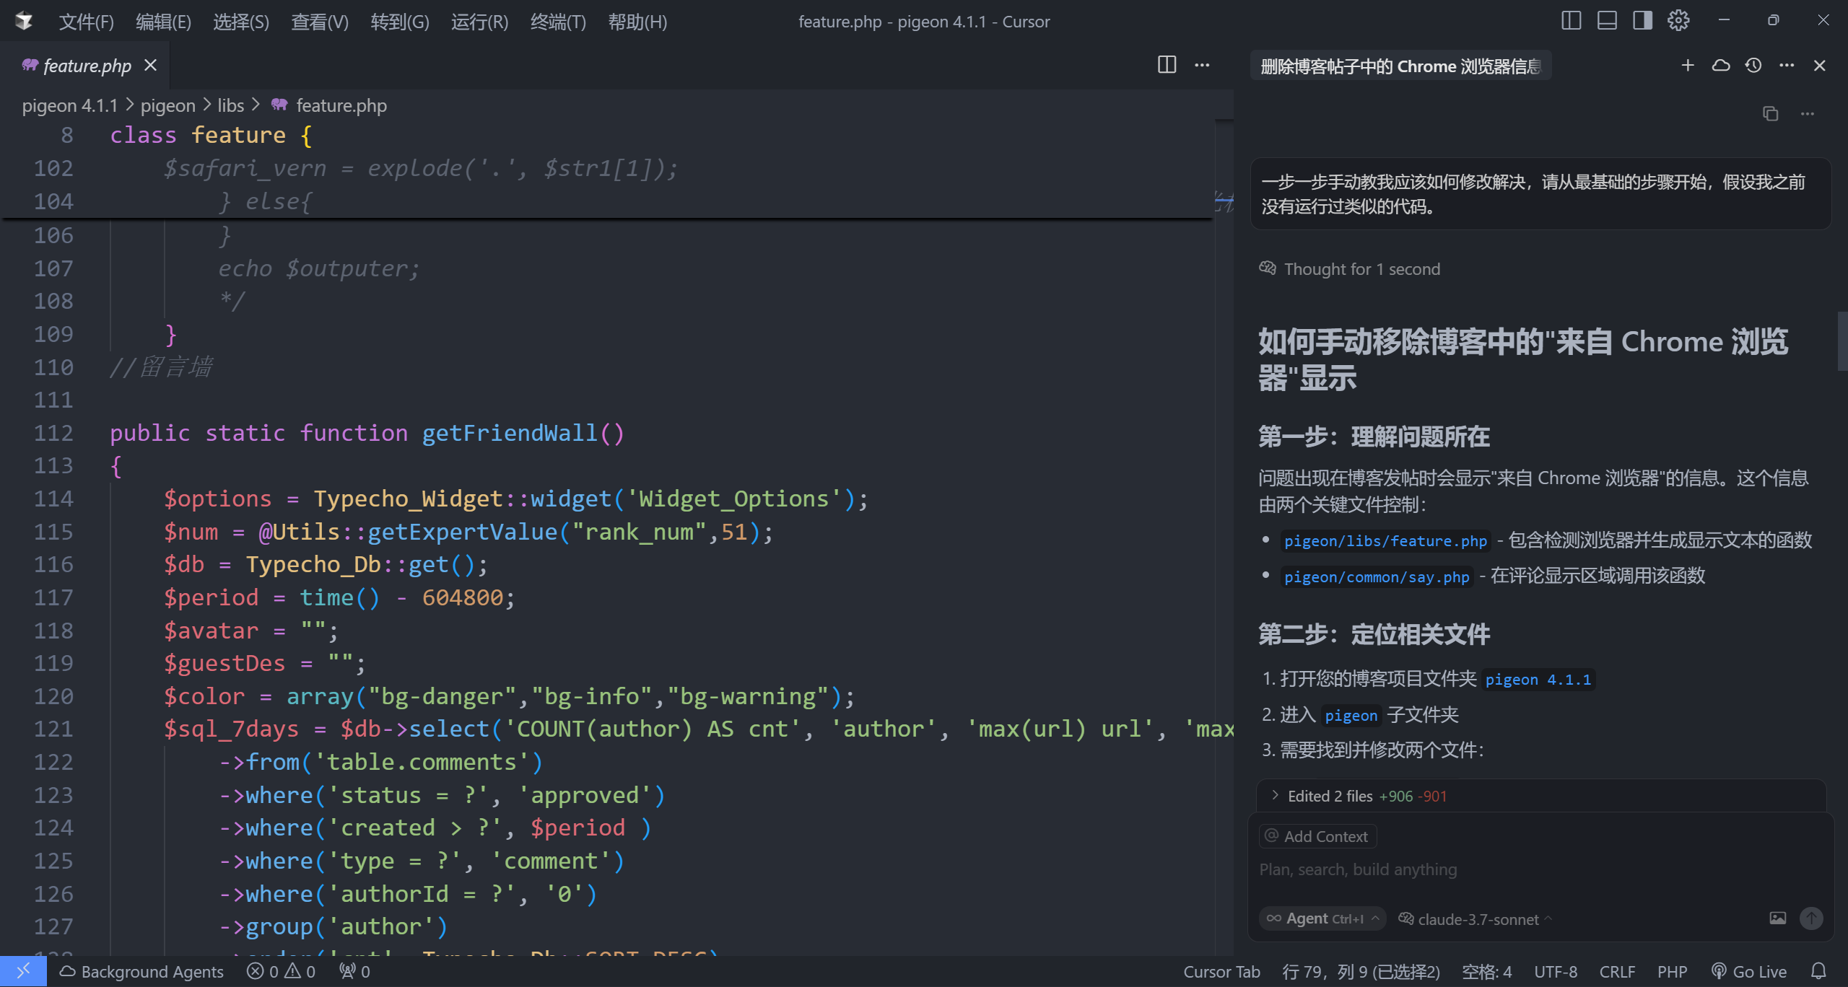Viewport: 1848px width, 987px height.
Task: Open the Agent mode dropdown
Action: tap(1322, 918)
